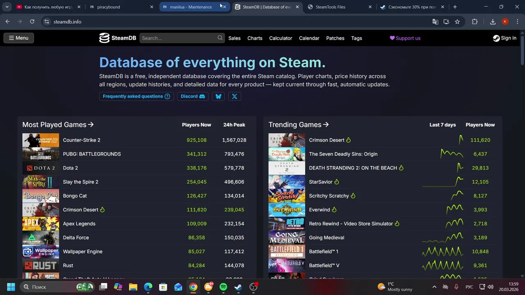Open Scritchy Scratchy trending entry

click(329, 196)
